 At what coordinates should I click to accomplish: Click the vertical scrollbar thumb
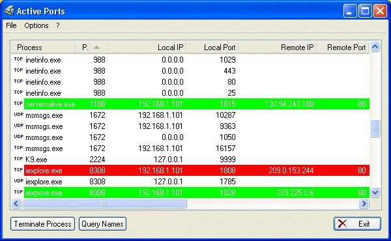[x=375, y=128]
